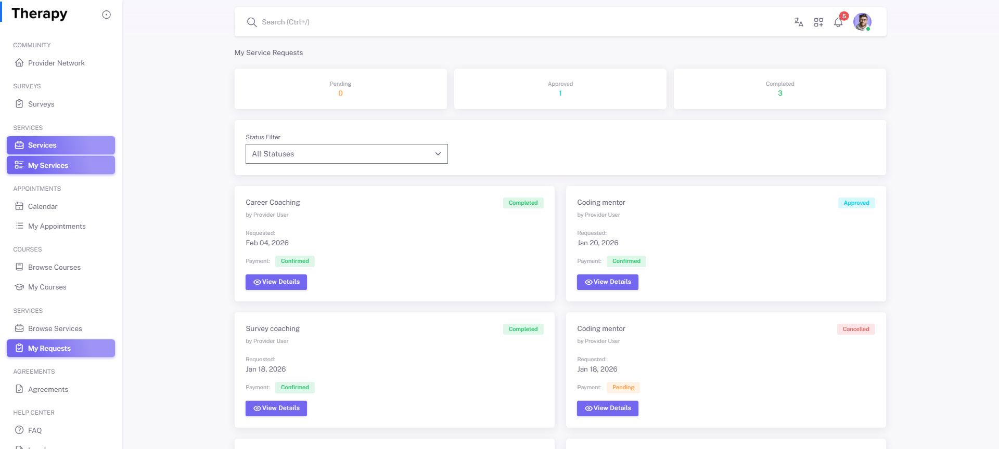The height and width of the screenshot is (449, 999).
Task: Open notifications bell with 5 badge
Action: [x=838, y=22]
